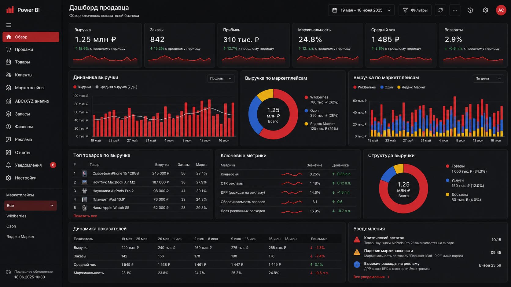Toggle the hamburger menu icon
This screenshot has width=511, height=287.
click(x=9, y=25)
